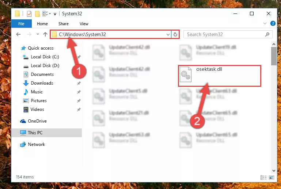Click the address bar path C:\Windows\System32
The width and height of the screenshot is (281, 189).
[83, 34]
